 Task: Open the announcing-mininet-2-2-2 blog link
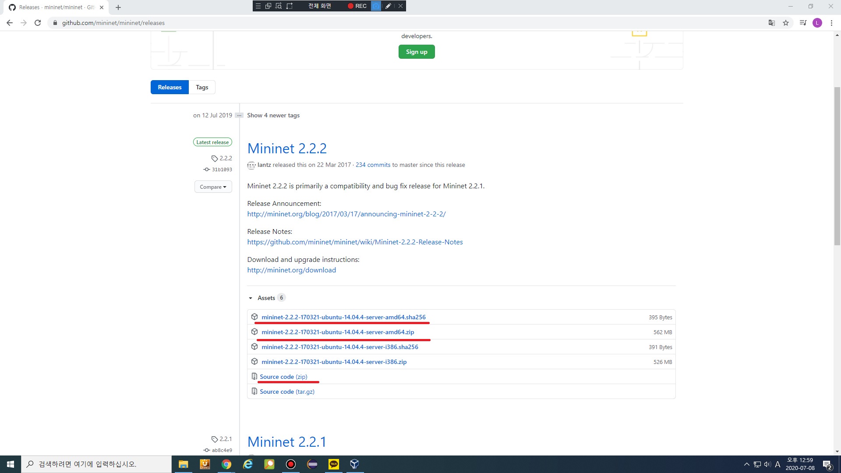(x=346, y=214)
